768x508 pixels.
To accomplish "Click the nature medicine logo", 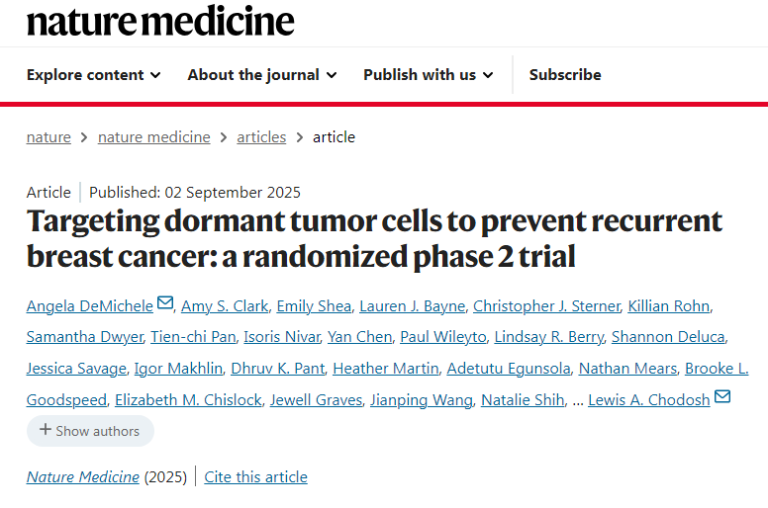I will point(160,22).
